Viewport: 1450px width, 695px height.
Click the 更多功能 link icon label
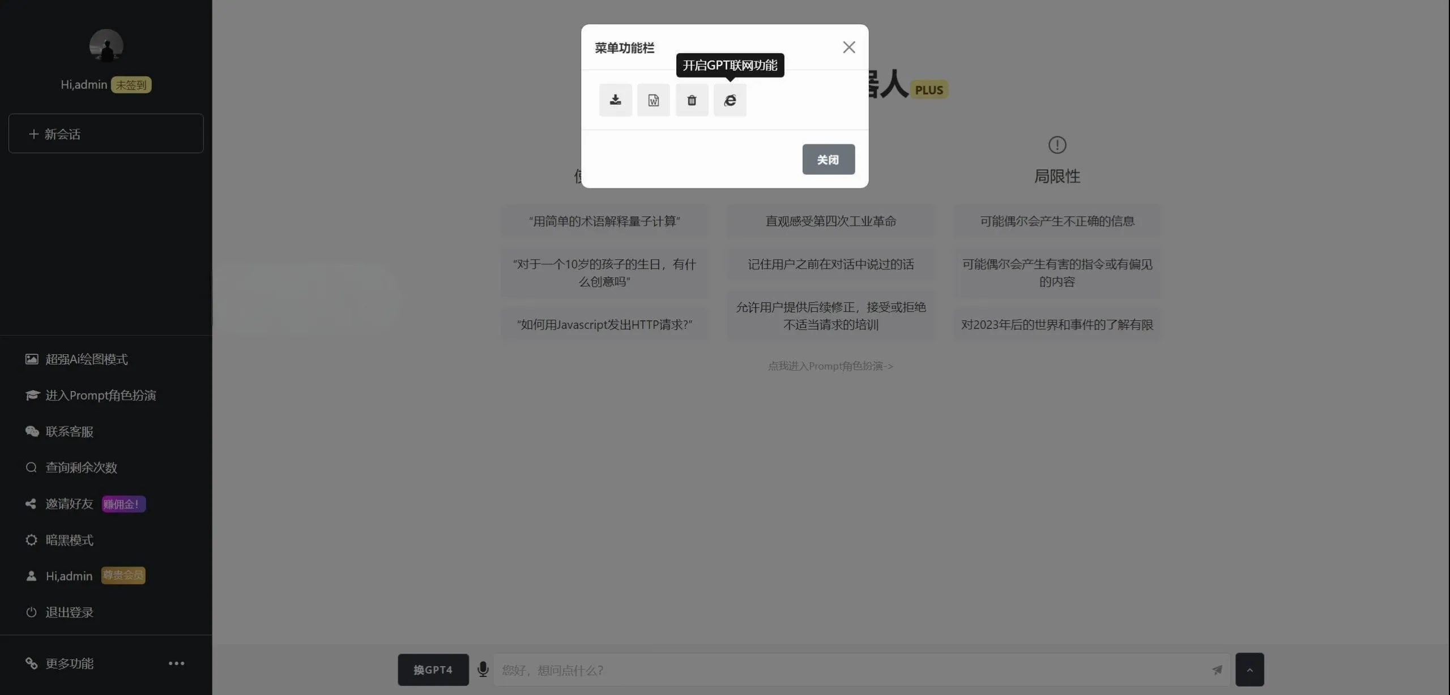point(59,663)
